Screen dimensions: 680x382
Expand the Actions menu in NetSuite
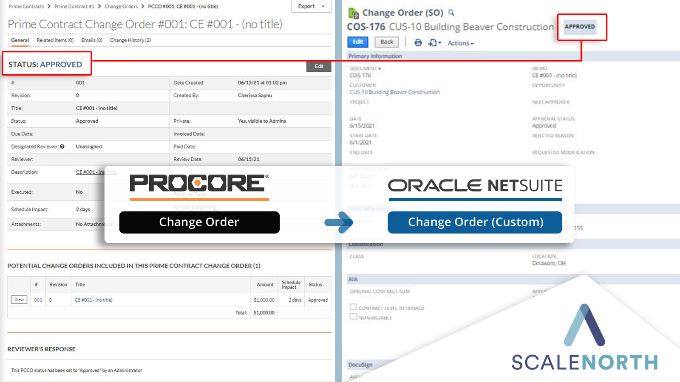(x=461, y=43)
